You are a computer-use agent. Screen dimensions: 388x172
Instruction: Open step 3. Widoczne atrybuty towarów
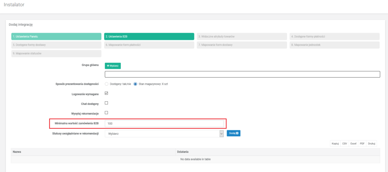[x=241, y=36]
